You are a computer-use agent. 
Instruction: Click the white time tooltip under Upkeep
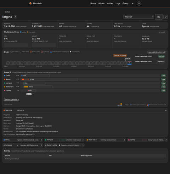tap(29, 94)
